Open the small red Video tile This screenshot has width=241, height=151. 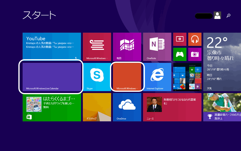180,39
